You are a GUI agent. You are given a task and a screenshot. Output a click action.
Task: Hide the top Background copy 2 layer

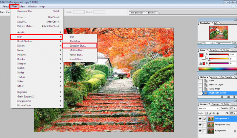[200, 119]
